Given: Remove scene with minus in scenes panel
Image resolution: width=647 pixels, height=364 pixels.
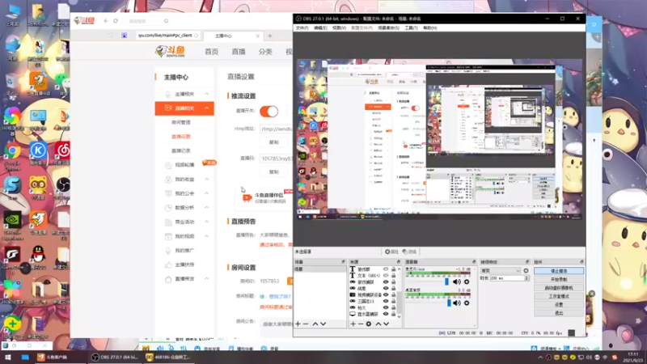Looking at the screenshot, I should click(x=306, y=324).
